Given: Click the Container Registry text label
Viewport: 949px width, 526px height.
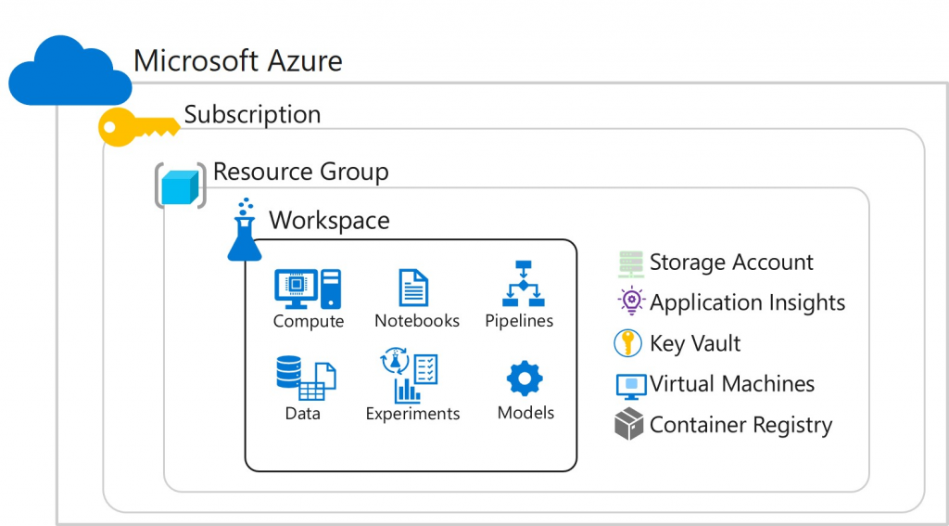Looking at the screenshot, I should [740, 425].
